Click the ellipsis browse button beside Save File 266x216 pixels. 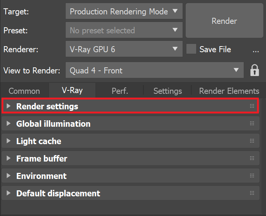point(256,49)
